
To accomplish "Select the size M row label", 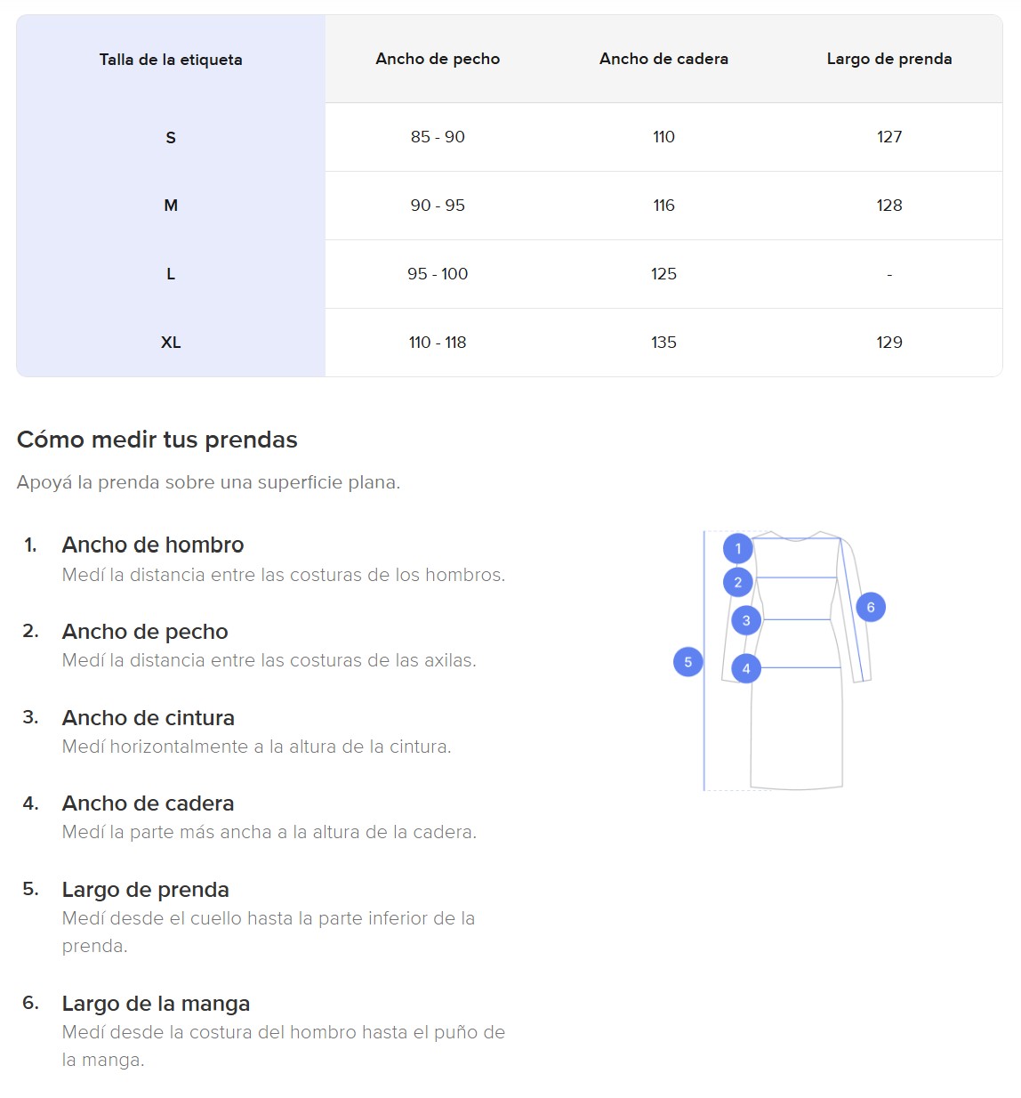I will [x=171, y=206].
